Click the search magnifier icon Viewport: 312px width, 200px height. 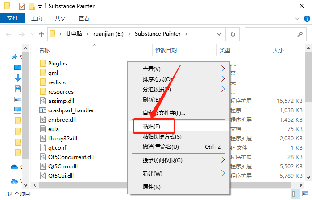pyautogui.click(x=300, y=34)
